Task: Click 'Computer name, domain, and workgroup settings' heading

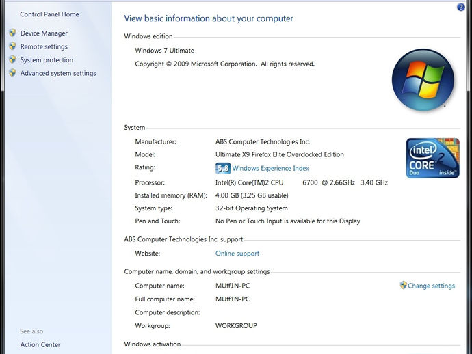Action: [197, 271]
